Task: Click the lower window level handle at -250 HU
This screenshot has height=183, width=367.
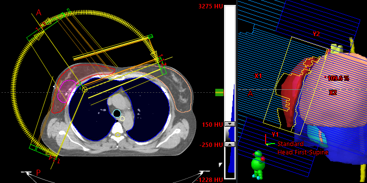Action: [229, 145]
